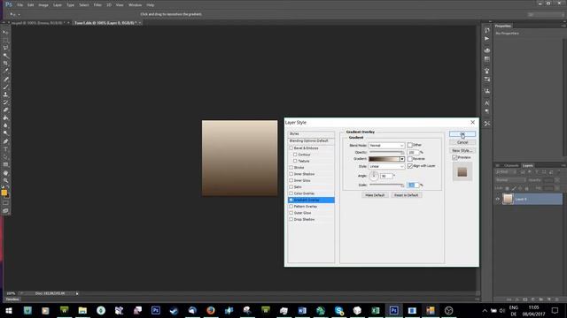This screenshot has height=318, width=567.
Task: Hide Layer 0 with eye icon
Action: pyautogui.click(x=498, y=199)
